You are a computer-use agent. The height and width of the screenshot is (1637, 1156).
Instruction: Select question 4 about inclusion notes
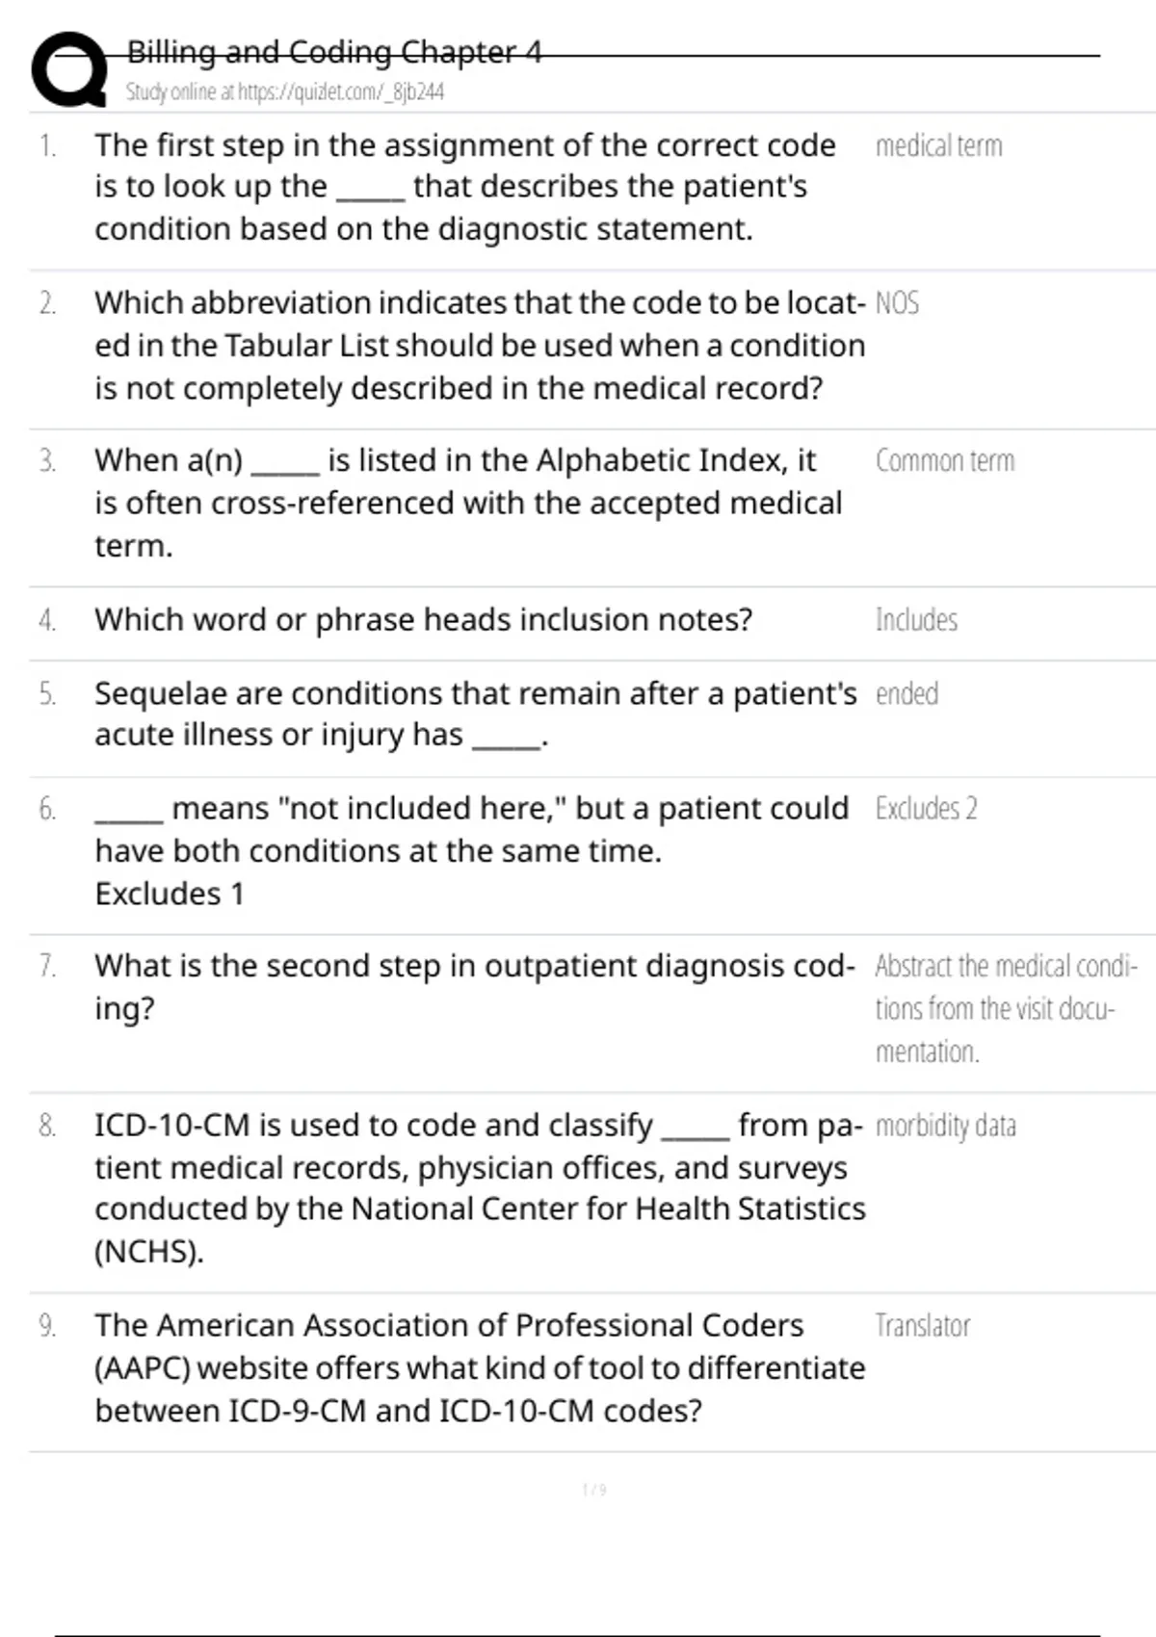tap(423, 620)
